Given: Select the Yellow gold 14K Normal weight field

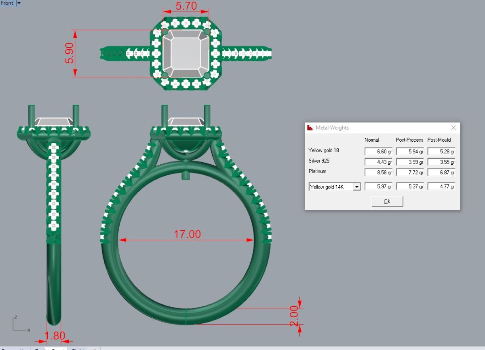Looking at the screenshot, I should (378, 187).
